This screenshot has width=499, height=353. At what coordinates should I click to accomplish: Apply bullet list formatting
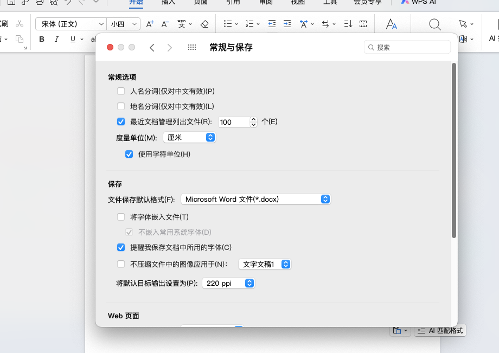pos(228,24)
